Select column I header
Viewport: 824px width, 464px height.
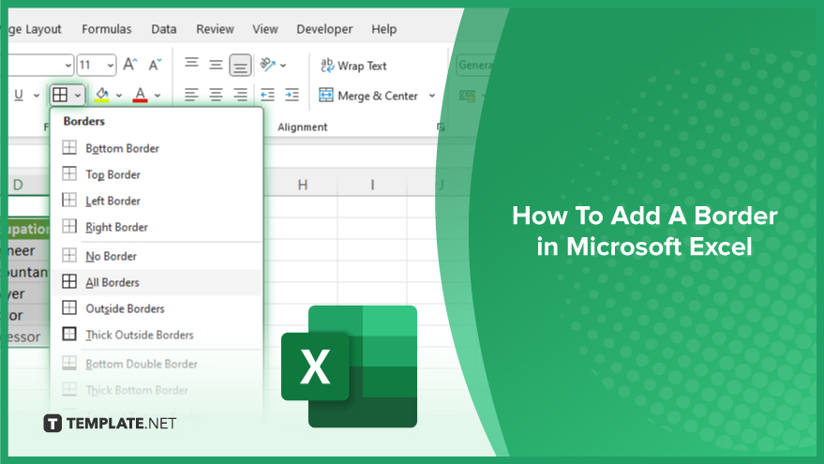tap(372, 185)
